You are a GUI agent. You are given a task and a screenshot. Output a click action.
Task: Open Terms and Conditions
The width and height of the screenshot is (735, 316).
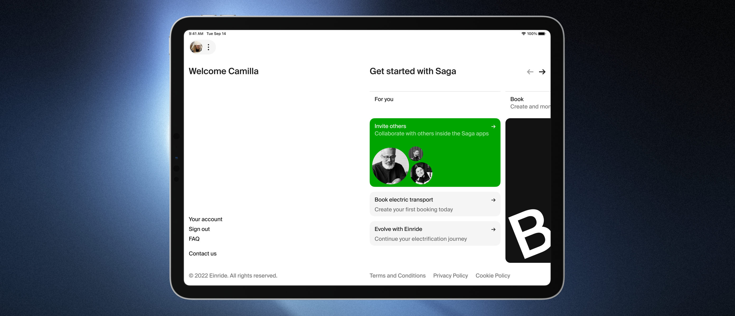point(397,275)
